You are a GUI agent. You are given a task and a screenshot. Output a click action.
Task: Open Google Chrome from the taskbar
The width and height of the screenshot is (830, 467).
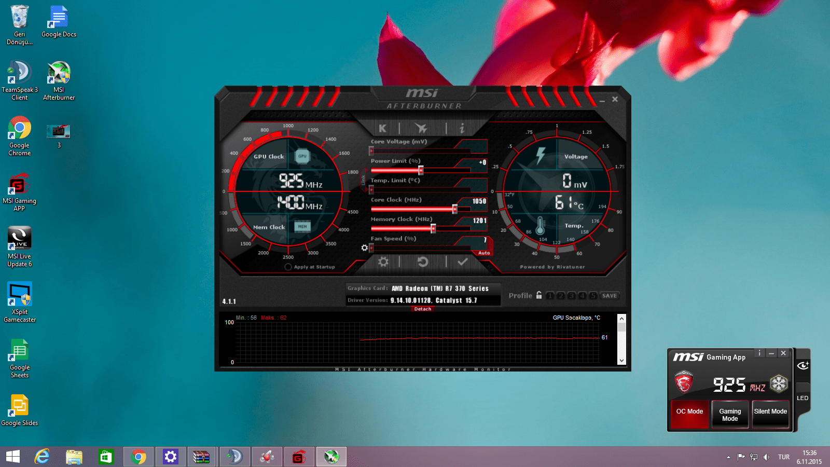(x=139, y=457)
